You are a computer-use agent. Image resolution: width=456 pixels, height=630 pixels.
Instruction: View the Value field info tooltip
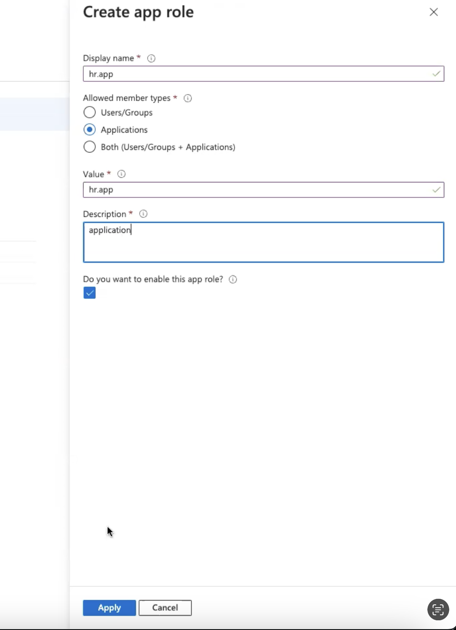click(x=121, y=174)
